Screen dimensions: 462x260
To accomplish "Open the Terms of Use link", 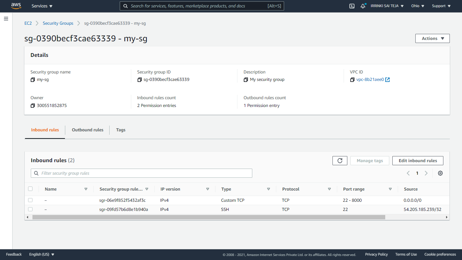I will pos(406,254).
